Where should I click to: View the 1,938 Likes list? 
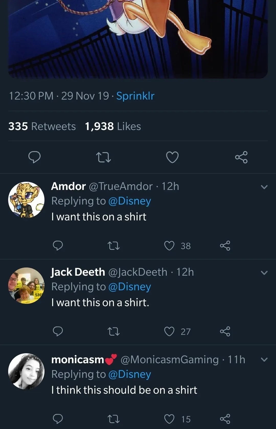[113, 126]
